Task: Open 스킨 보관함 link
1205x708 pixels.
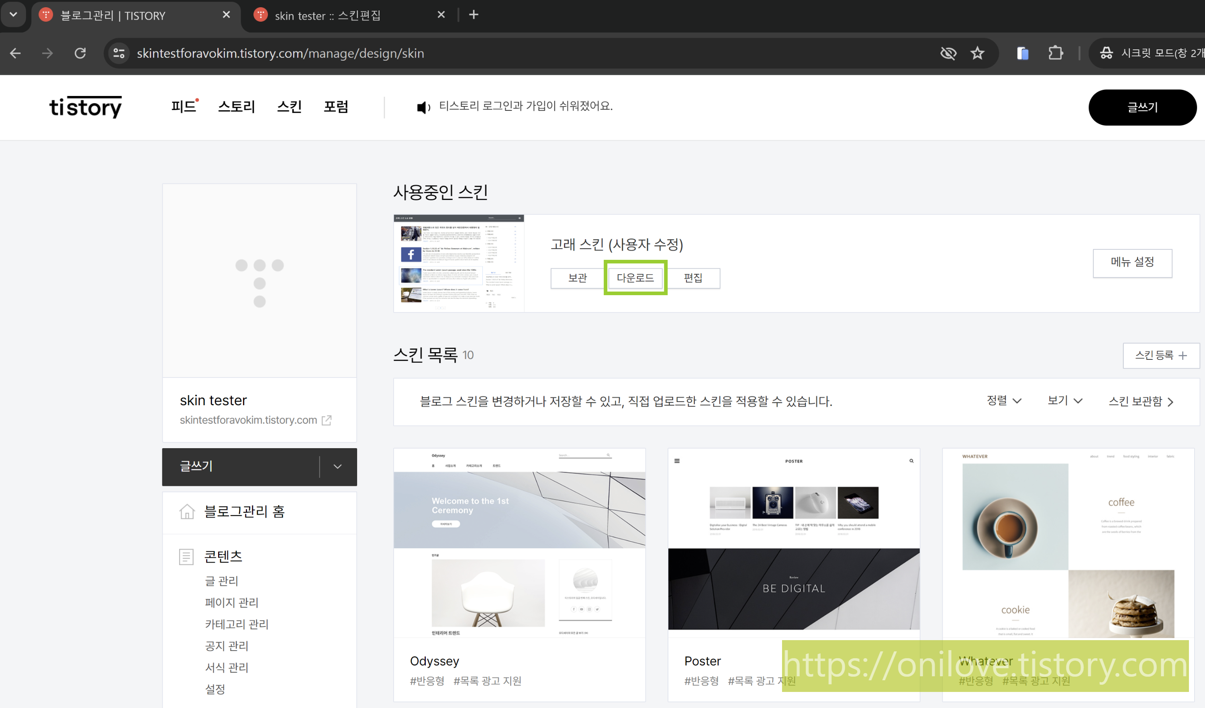Action: (x=1141, y=401)
